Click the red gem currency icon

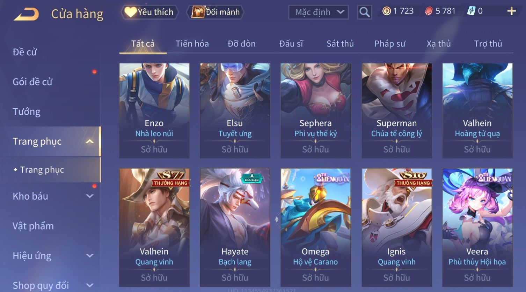pyautogui.click(x=429, y=11)
